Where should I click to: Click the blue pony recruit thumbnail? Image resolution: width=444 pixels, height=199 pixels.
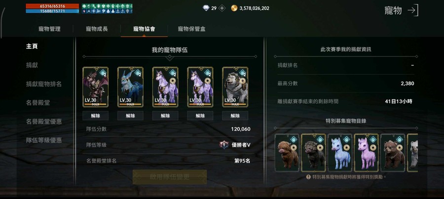[340, 153]
